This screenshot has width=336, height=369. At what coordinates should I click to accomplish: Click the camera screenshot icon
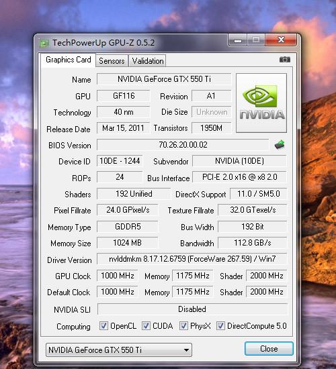click(x=285, y=60)
